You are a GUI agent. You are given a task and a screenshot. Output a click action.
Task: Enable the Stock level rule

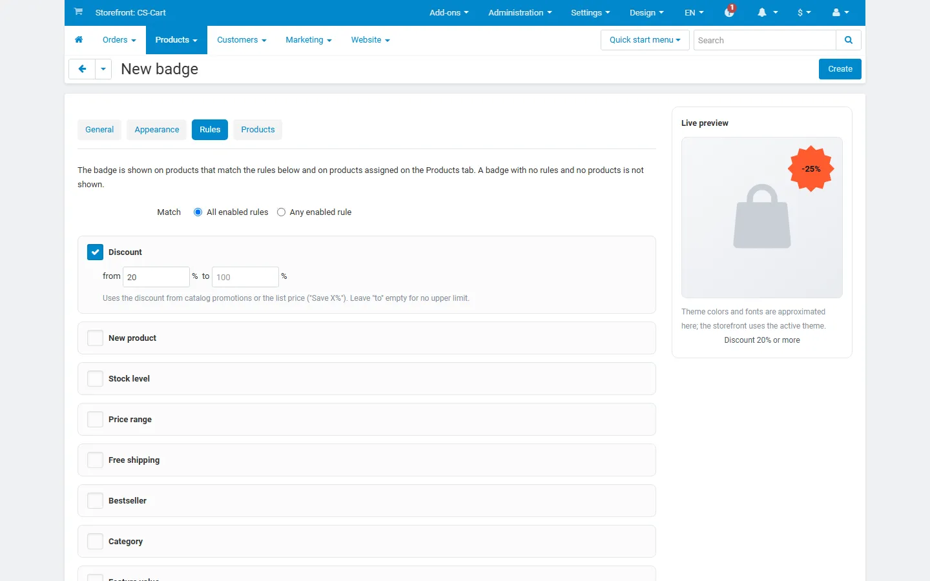click(x=95, y=379)
